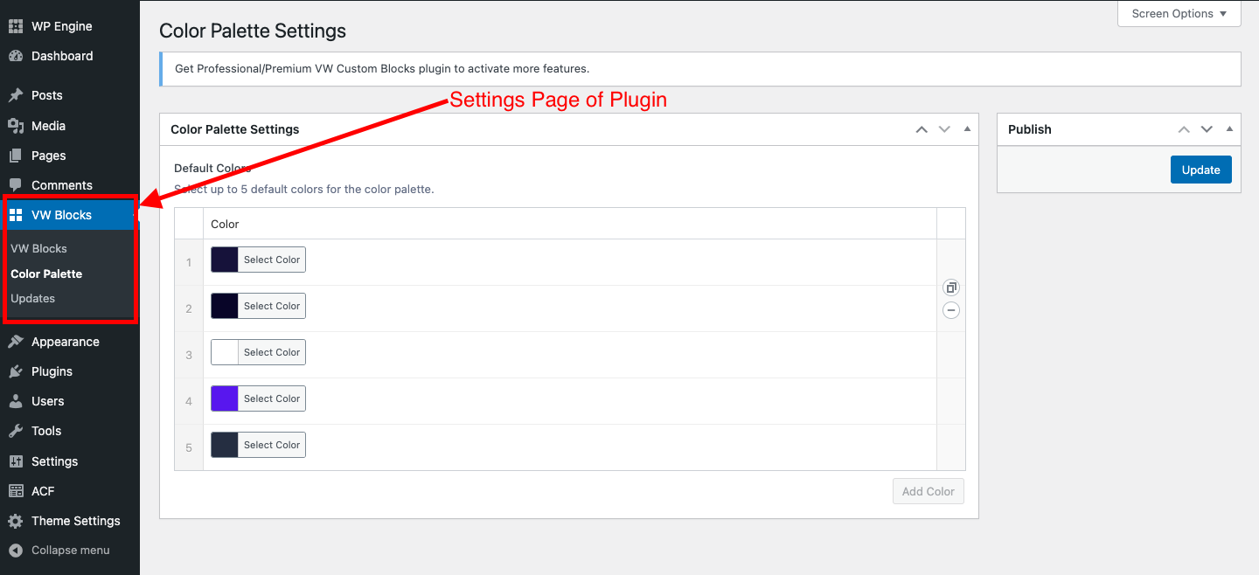The width and height of the screenshot is (1259, 575).
Task: Click the purple color swatch
Action: (x=225, y=398)
